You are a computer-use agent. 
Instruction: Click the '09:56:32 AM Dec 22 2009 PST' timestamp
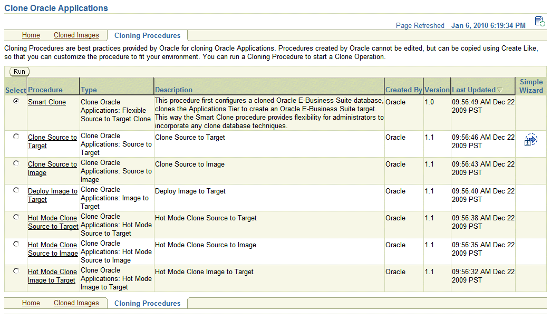(483, 276)
